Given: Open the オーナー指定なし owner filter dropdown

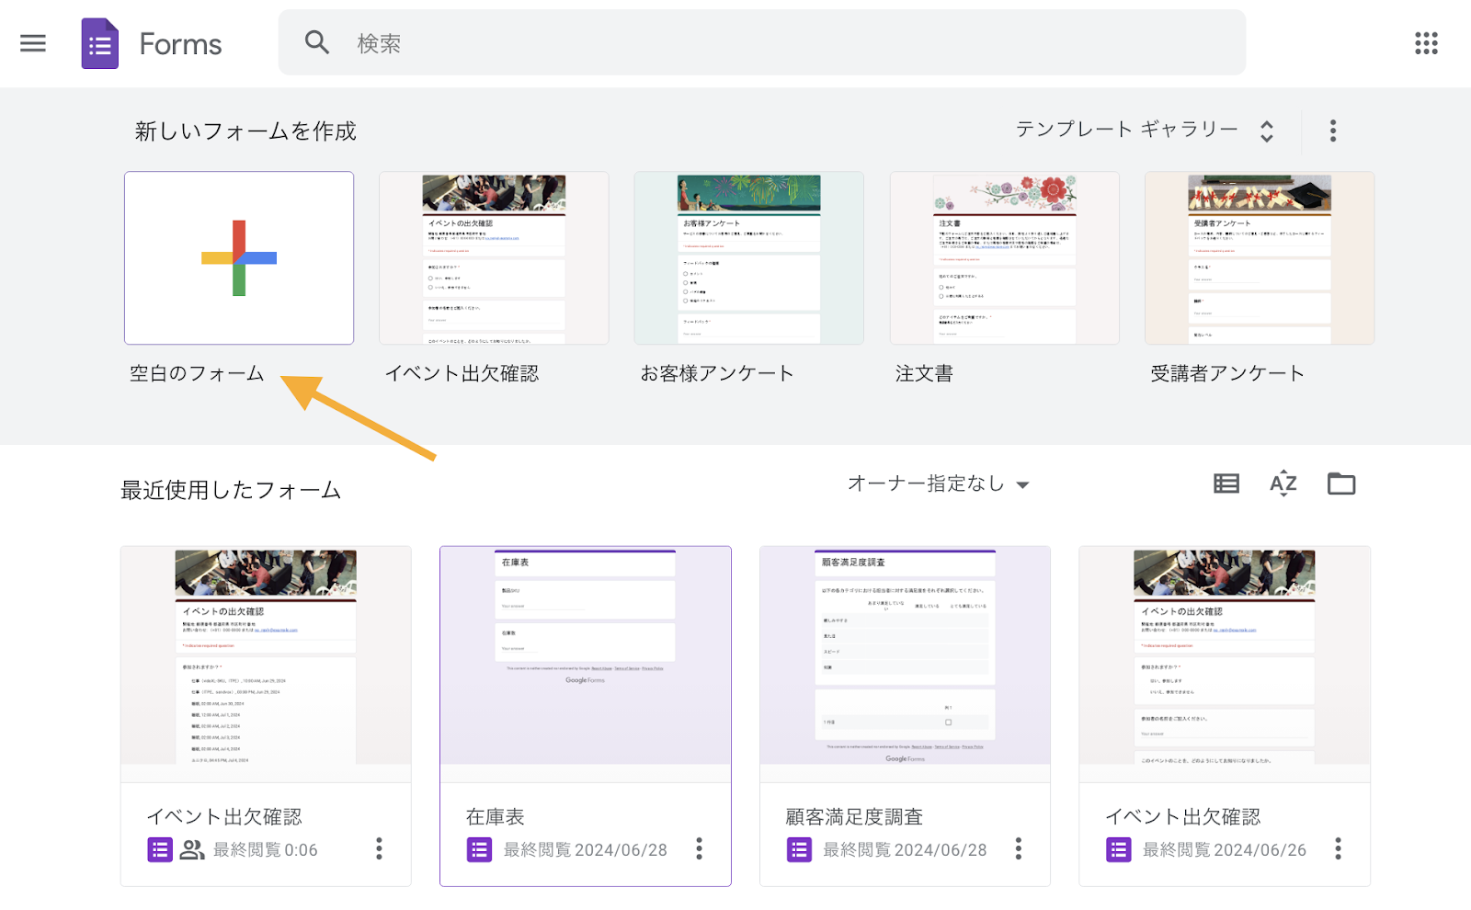Looking at the screenshot, I should pyautogui.click(x=938, y=483).
